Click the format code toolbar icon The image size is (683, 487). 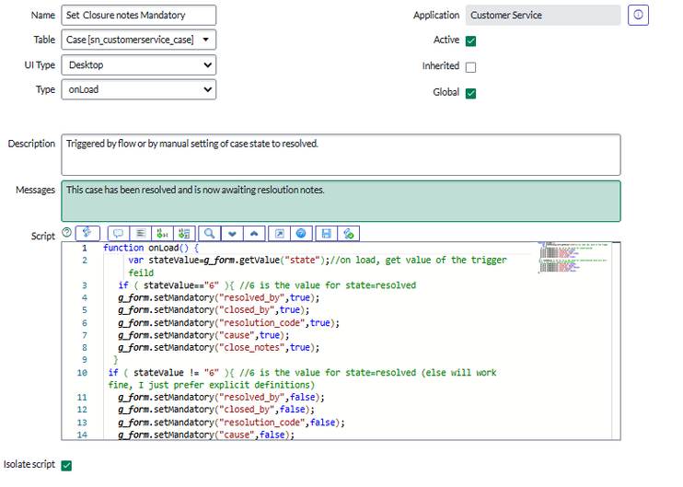click(x=140, y=234)
